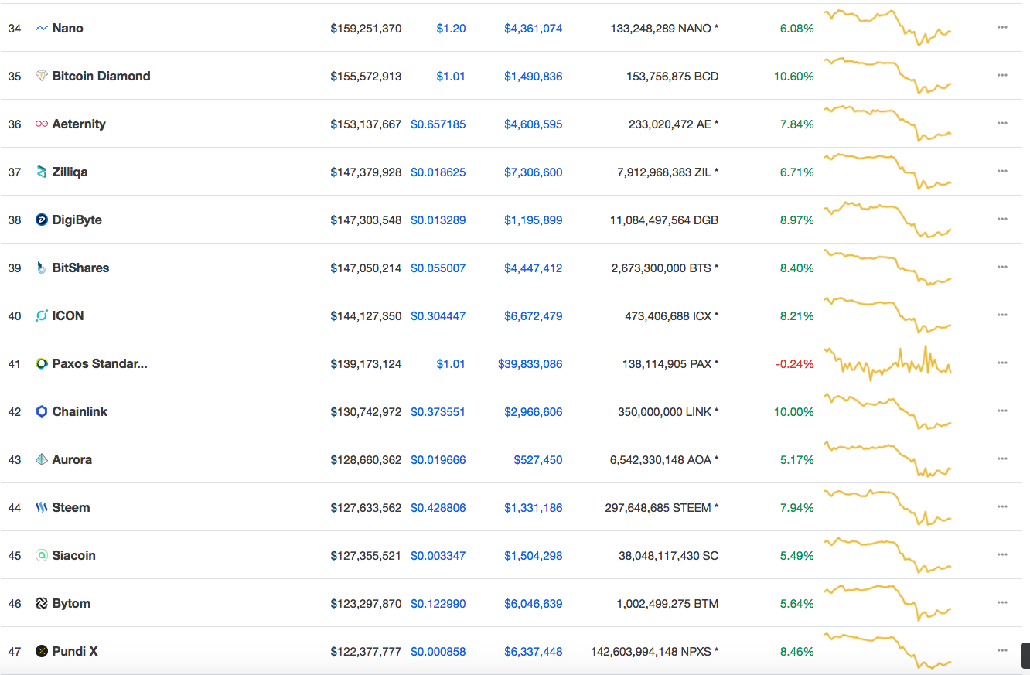Click the ICON coin logo icon
The image size is (1030, 675).
(42, 315)
